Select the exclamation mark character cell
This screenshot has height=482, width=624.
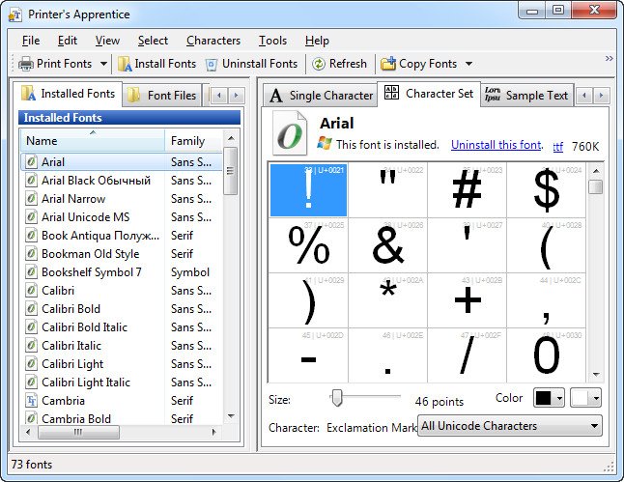(x=308, y=190)
